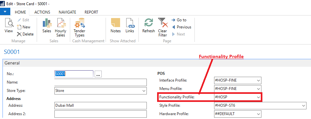This screenshot has width=311, height=119.
Task: Click the View icon in Manage group
Action: pos(9,23)
